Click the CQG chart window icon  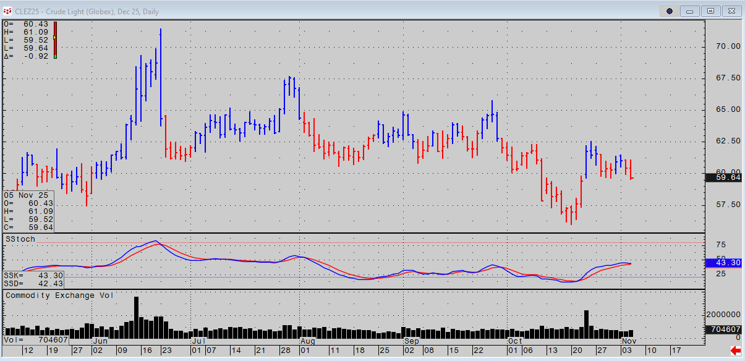[7, 11]
